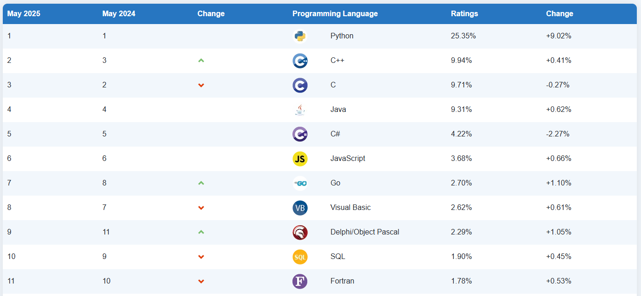Click the May 2025 column header

24,14
